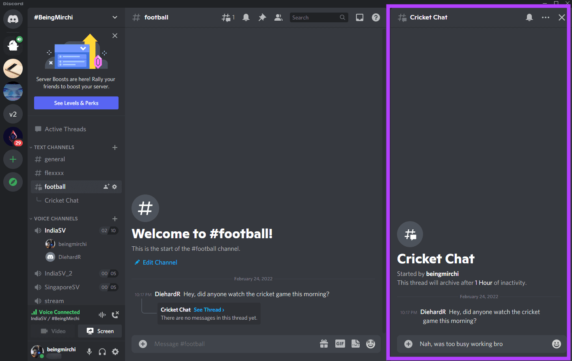Open Cricket Chat thread more options
This screenshot has width=572, height=361.
click(x=546, y=17)
